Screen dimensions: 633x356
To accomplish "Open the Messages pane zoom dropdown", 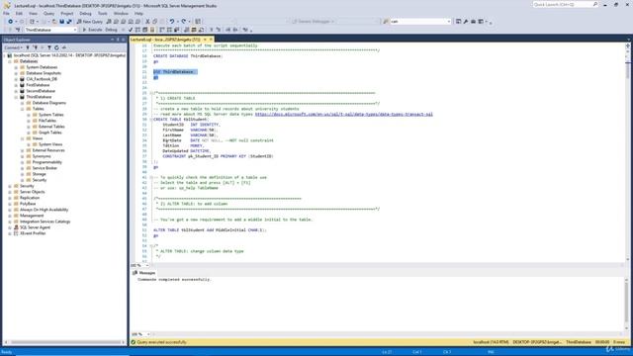I will click(148, 334).
